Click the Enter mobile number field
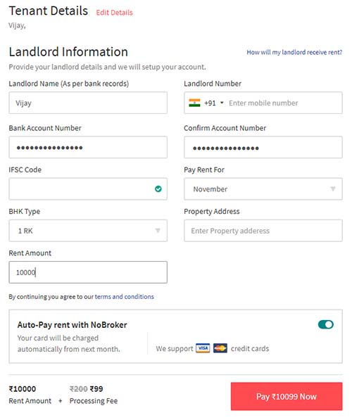The height and width of the screenshot is (420, 352). point(284,103)
